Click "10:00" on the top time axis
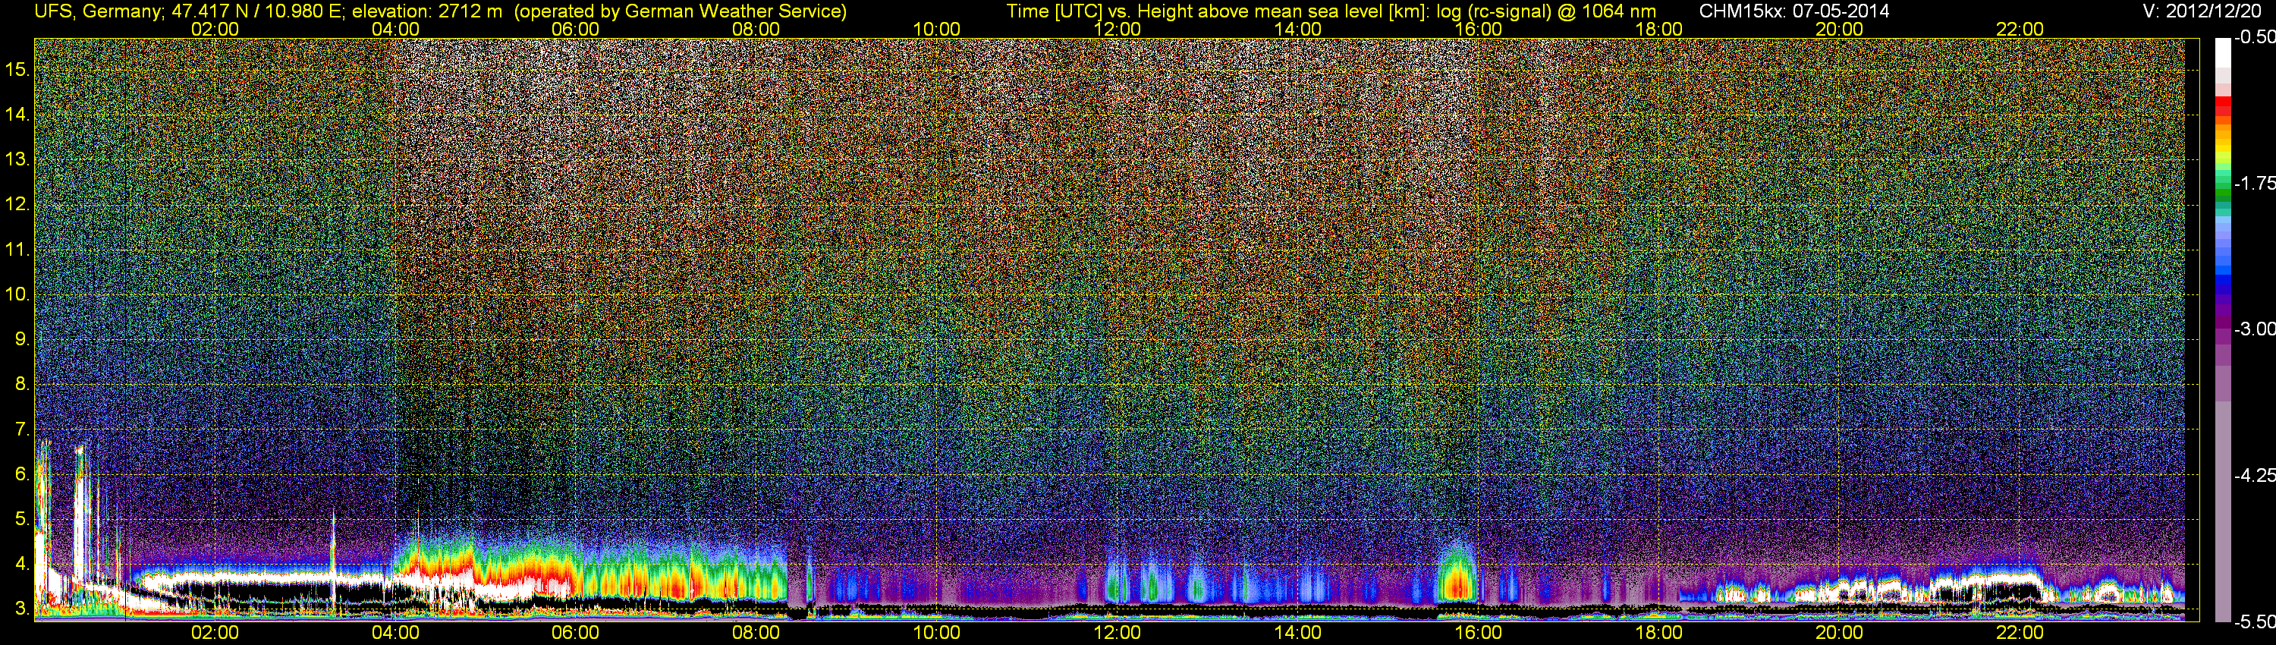Image resolution: width=2276 pixels, height=645 pixels. (936, 29)
